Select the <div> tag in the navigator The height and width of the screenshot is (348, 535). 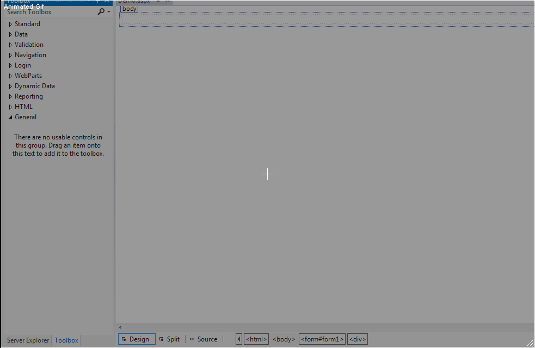[358, 339]
